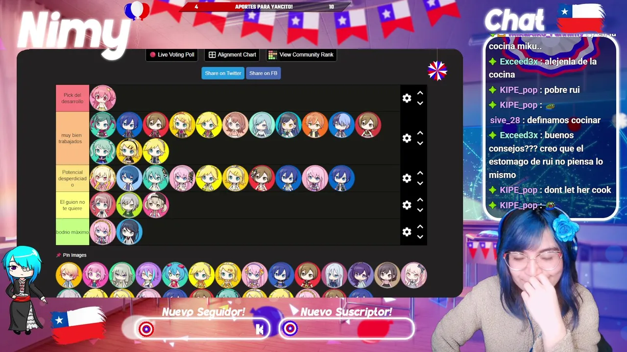
Task: Move 'El guion no te quiere' tier up
Action: click(x=420, y=199)
